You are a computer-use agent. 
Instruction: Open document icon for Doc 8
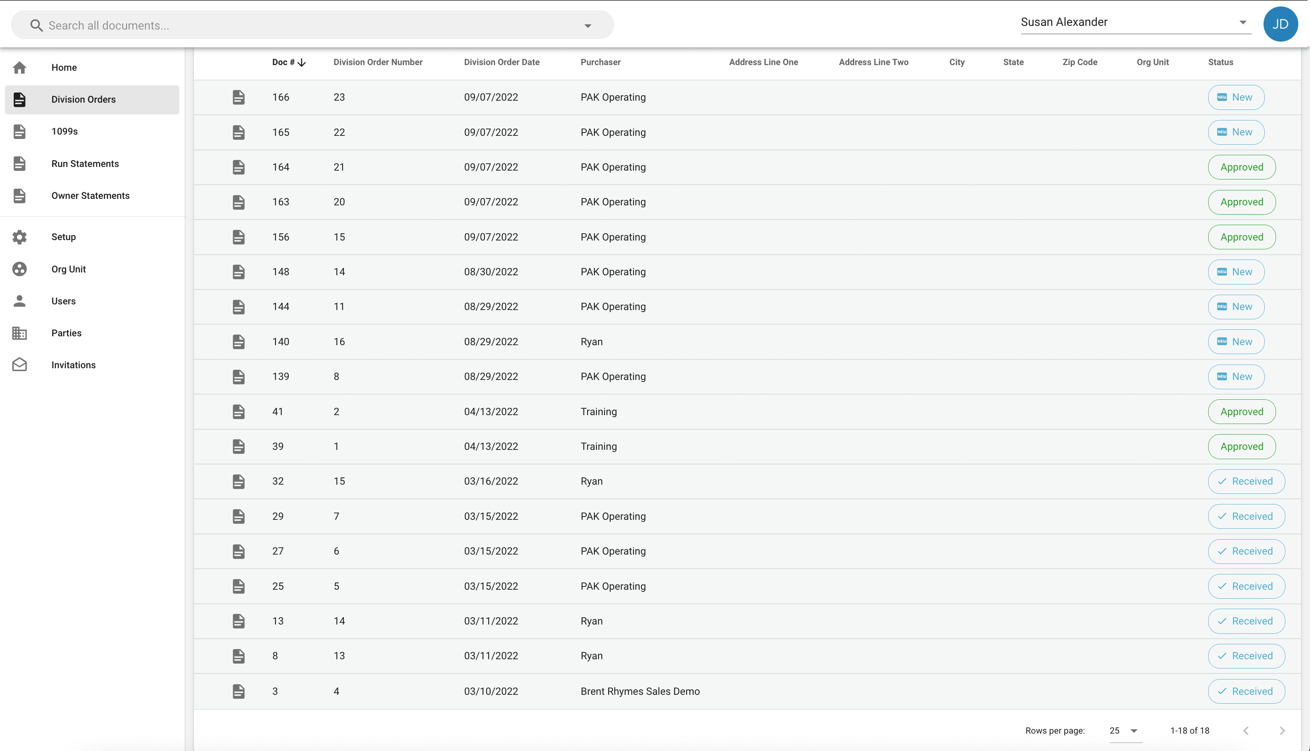[x=238, y=656]
